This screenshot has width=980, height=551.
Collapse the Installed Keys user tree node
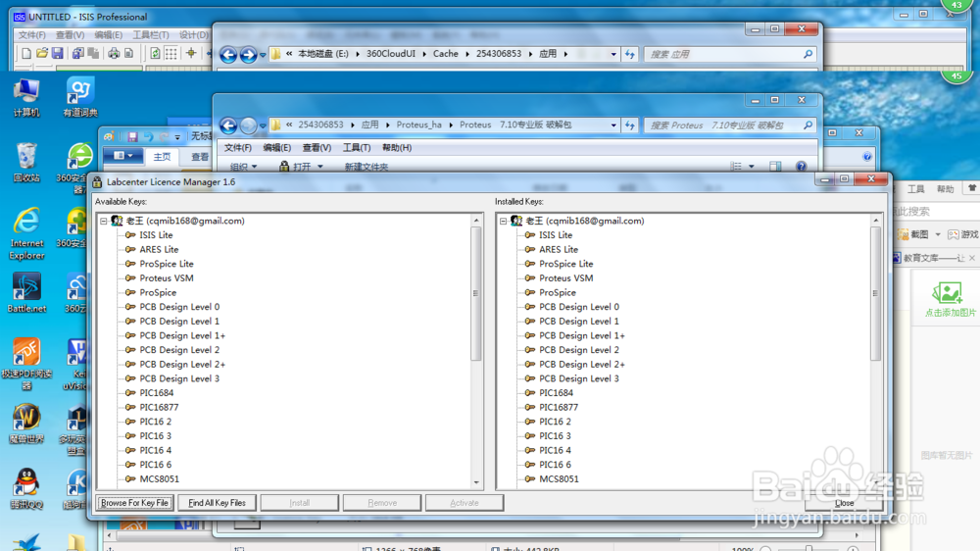pos(503,221)
